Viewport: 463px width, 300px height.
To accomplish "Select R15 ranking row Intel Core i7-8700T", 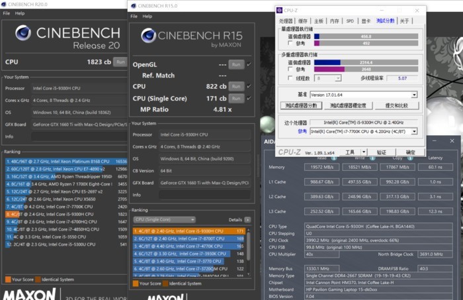I will point(189,238).
